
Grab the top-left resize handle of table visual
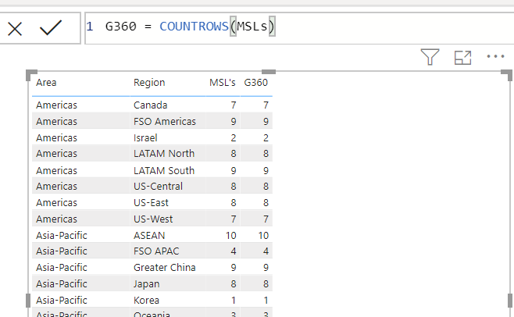pyautogui.click(x=31, y=75)
